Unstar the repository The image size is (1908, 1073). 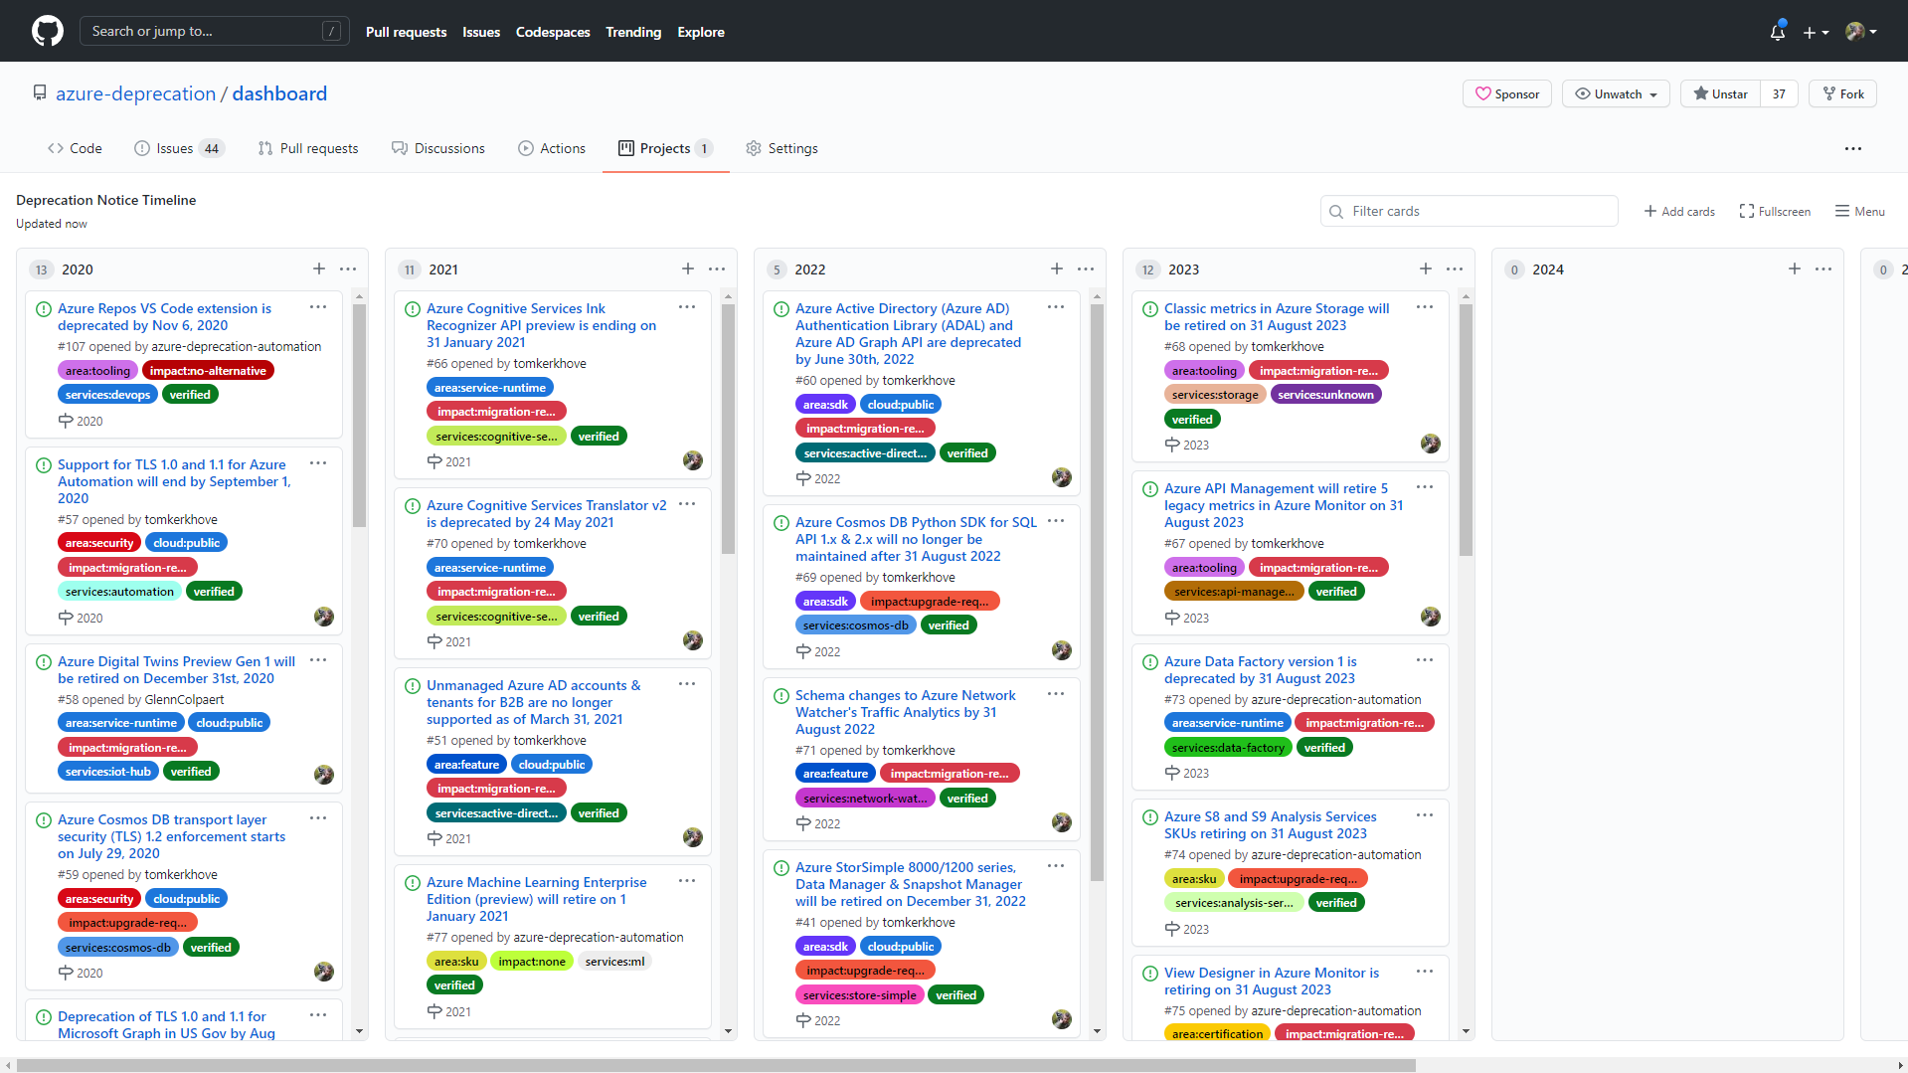1721,93
